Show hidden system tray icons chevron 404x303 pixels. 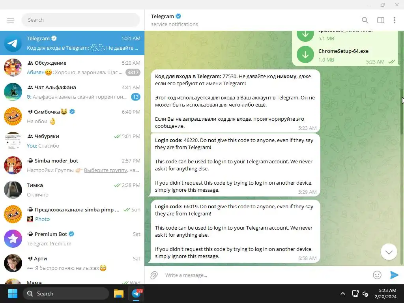pos(343,294)
